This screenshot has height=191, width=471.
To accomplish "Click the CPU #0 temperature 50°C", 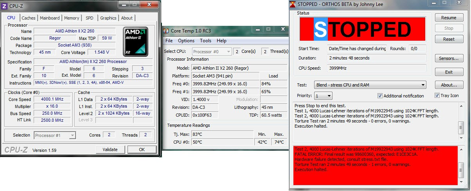I will click(x=223, y=142).
